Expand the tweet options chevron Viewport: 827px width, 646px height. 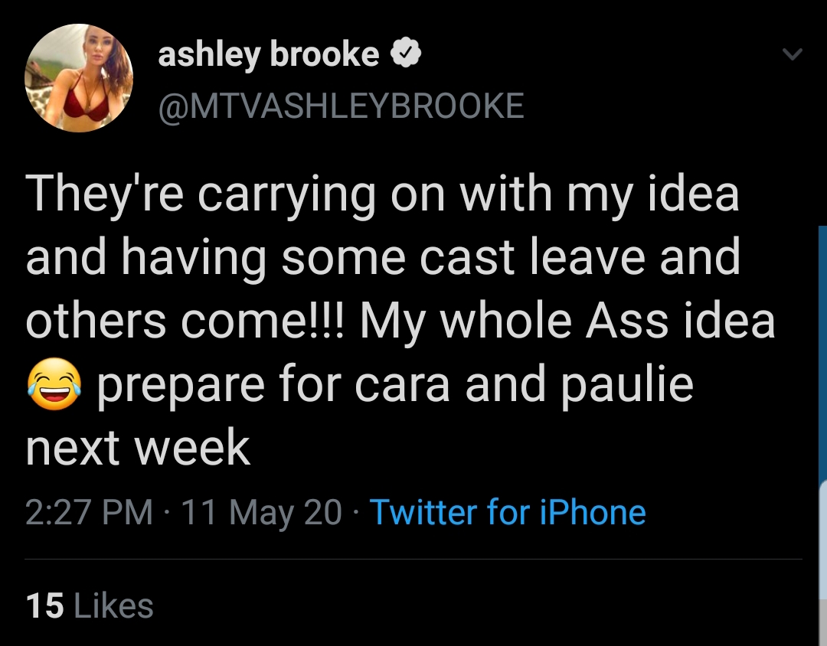792,54
